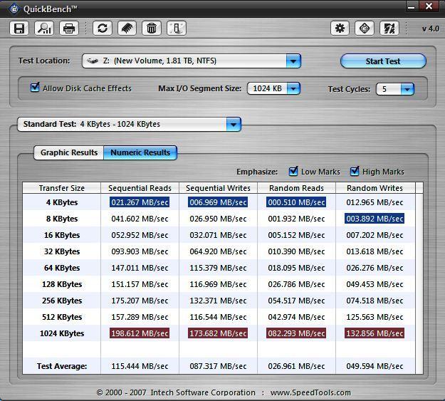The height and width of the screenshot is (401, 445).
Task: Open the gear settings icon
Action: pyautogui.click(x=340, y=28)
